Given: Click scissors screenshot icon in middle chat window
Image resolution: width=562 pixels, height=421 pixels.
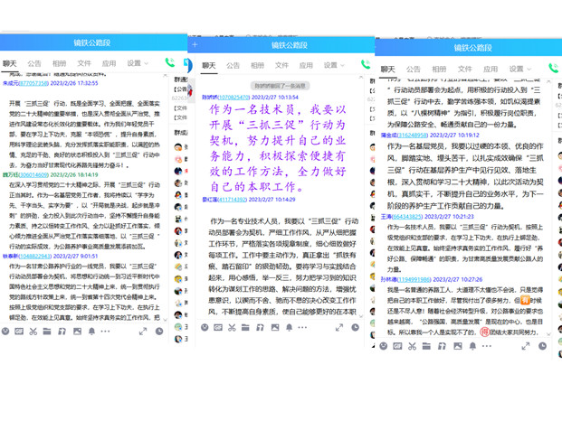Looking at the screenshot, I should (232, 327).
